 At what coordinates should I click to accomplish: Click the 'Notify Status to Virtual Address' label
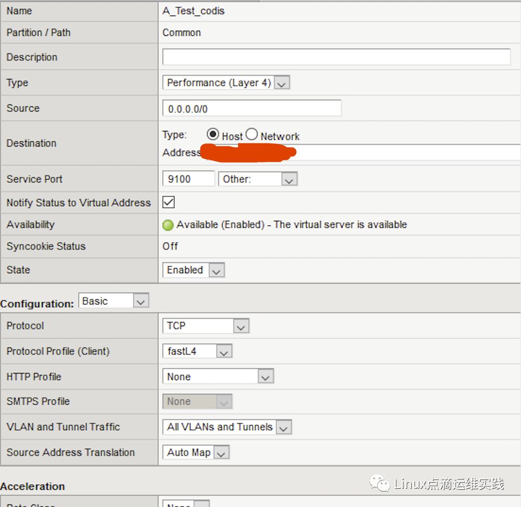tap(79, 203)
